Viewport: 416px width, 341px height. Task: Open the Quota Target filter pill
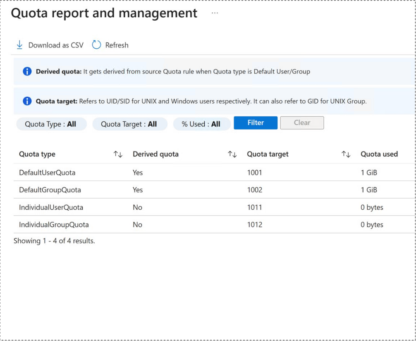click(x=130, y=124)
